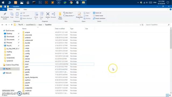Switch to the Home tab

click(11, 10)
